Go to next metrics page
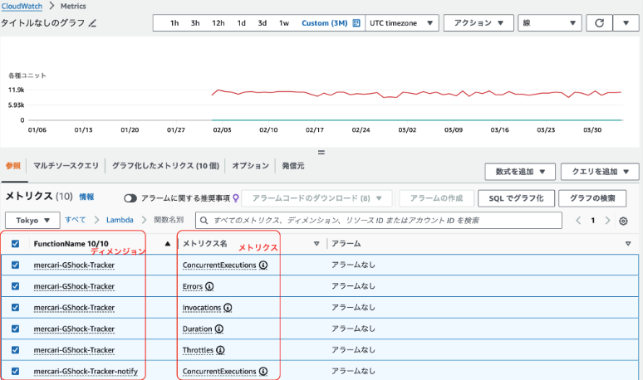 pyautogui.click(x=607, y=221)
